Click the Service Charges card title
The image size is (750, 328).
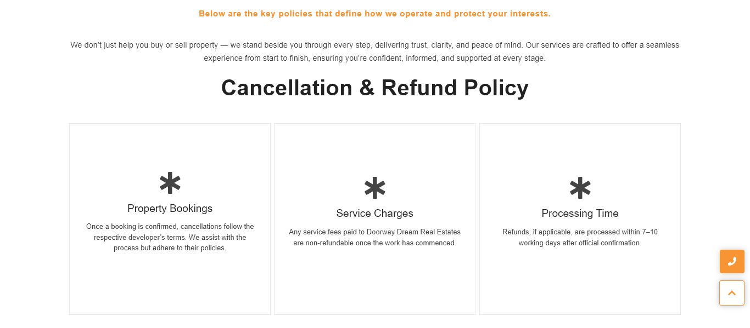375,214
